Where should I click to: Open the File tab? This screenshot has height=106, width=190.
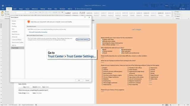click(x=3, y=9)
